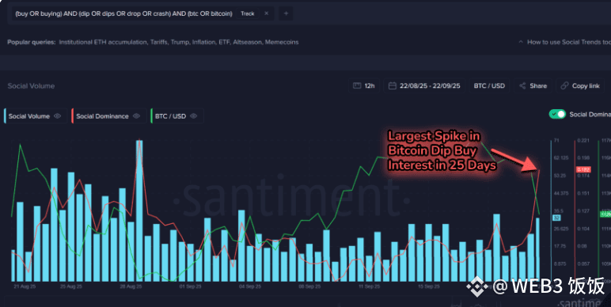The height and width of the screenshot is (307, 611).
Task: Select the Institutional ETH accumulation query
Action: point(103,42)
